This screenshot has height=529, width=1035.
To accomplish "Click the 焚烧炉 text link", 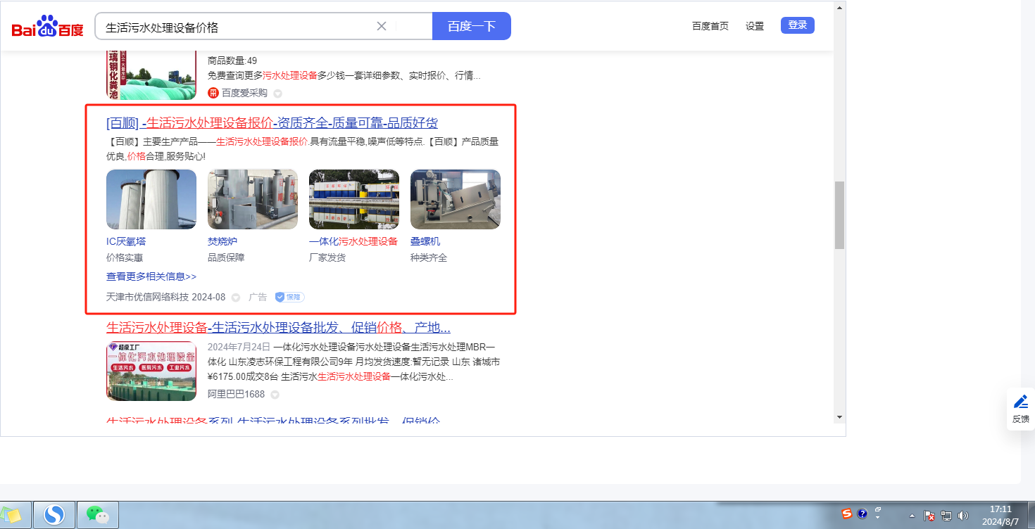I will (222, 241).
